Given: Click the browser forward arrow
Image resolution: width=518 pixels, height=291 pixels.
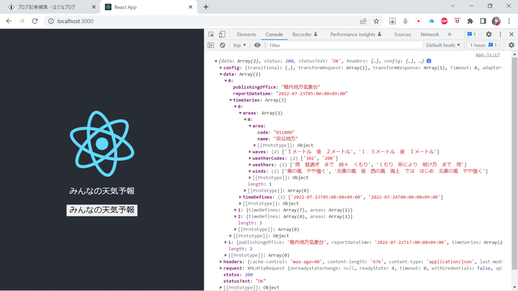Looking at the screenshot, I should coord(22,21).
